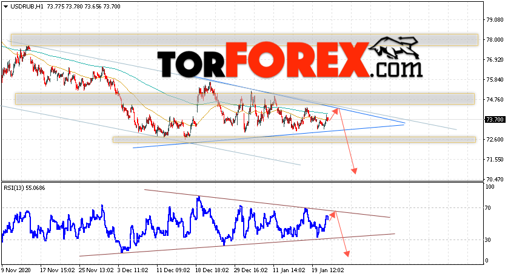Viewport: 508px width, 277px height.
Task: Select the upper resistance zone near 78.000
Action: [x=244, y=40]
